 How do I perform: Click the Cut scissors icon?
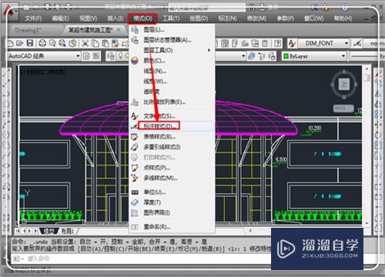click(85, 43)
